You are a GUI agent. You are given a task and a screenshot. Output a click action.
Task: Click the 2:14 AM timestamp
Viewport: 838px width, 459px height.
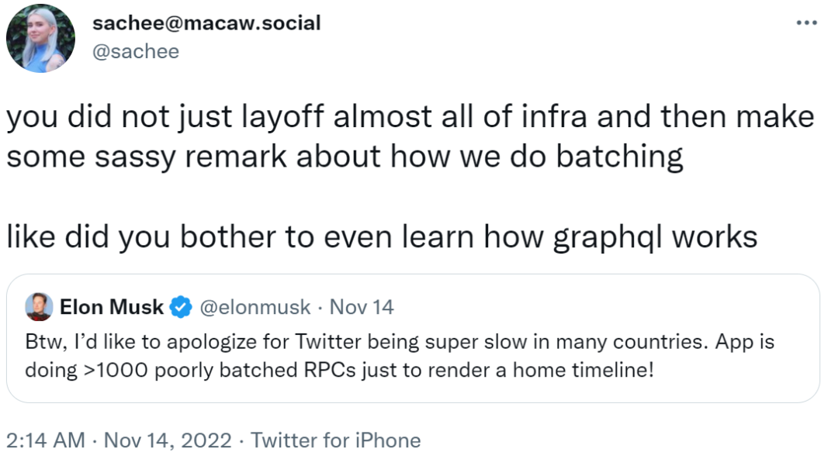pos(45,440)
